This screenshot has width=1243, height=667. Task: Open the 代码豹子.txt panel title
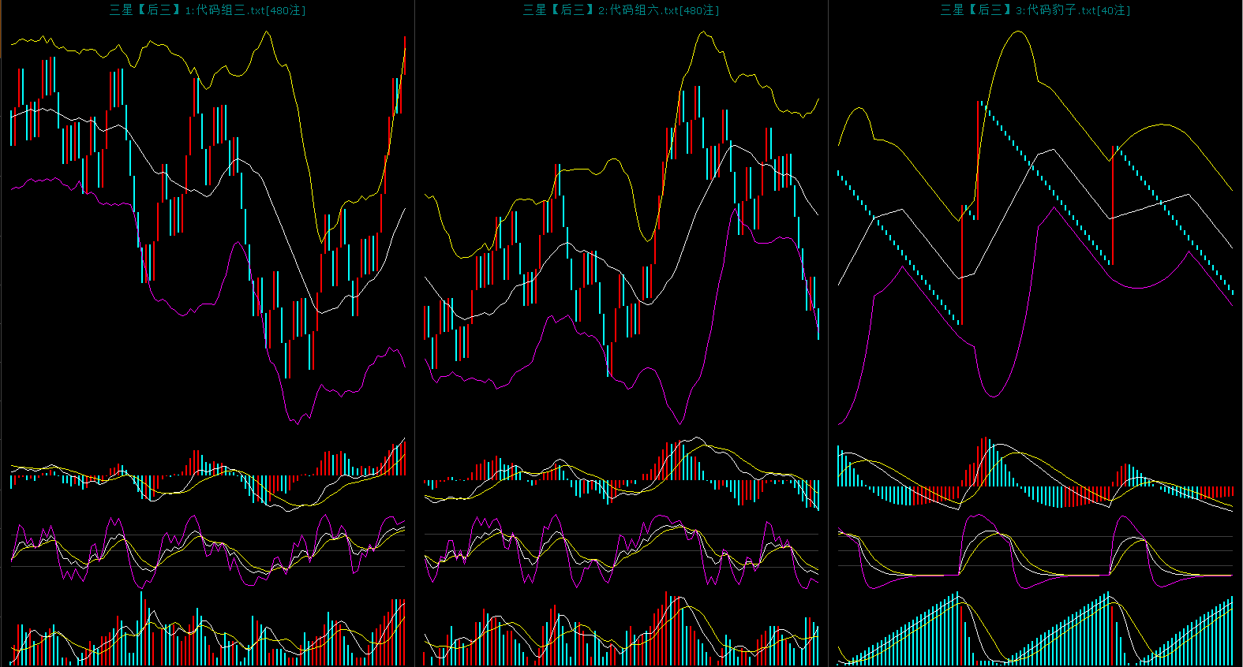tap(1035, 10)
